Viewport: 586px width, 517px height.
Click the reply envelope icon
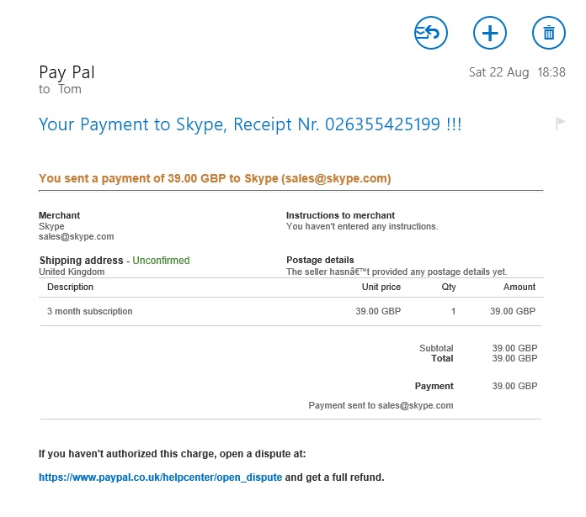[430, 33]
